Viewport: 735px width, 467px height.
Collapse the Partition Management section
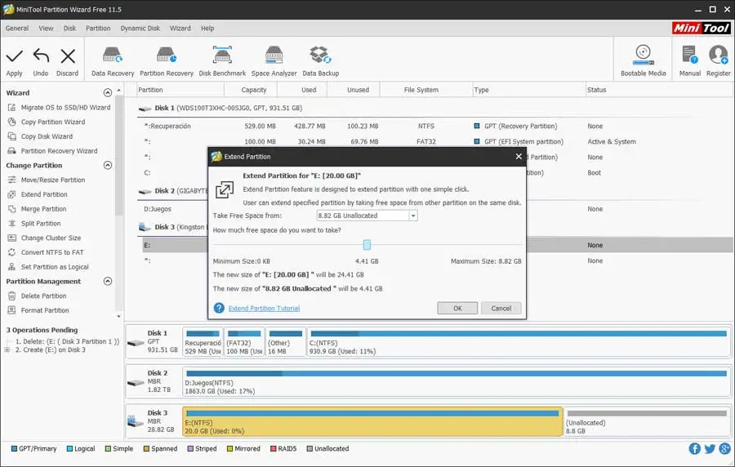click(x=107, y=281)
